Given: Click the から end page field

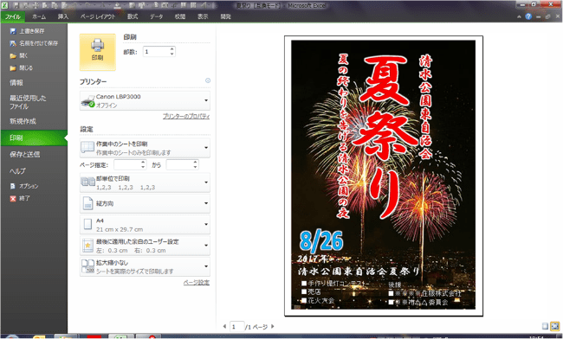Looking at the screenshot, I should pos(179,165).
